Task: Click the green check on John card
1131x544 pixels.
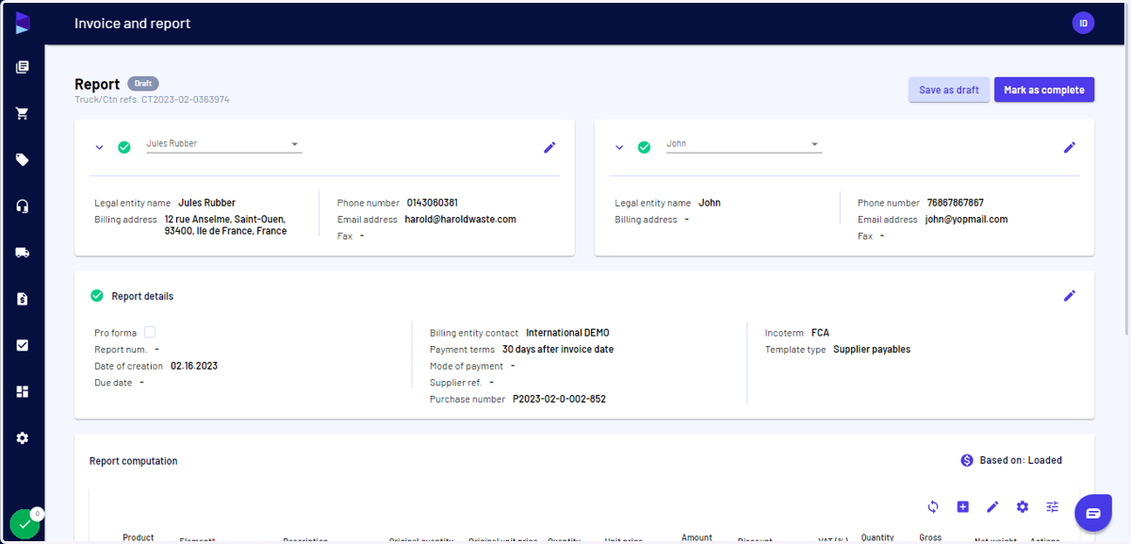Action: coord(644,147)
